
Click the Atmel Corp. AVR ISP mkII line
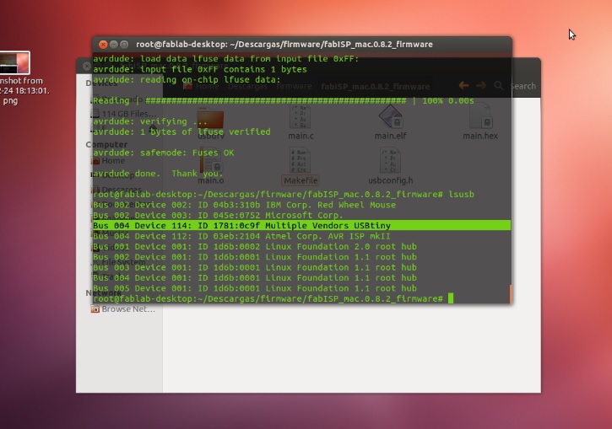[x=241, y=236]
